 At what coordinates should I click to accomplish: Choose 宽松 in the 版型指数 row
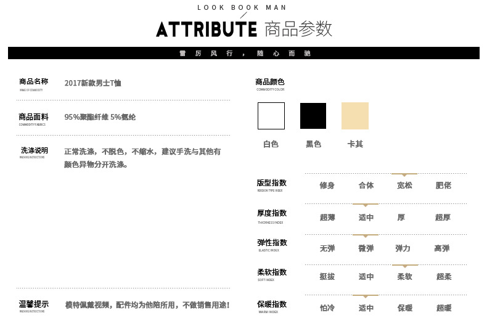[404, 185]
